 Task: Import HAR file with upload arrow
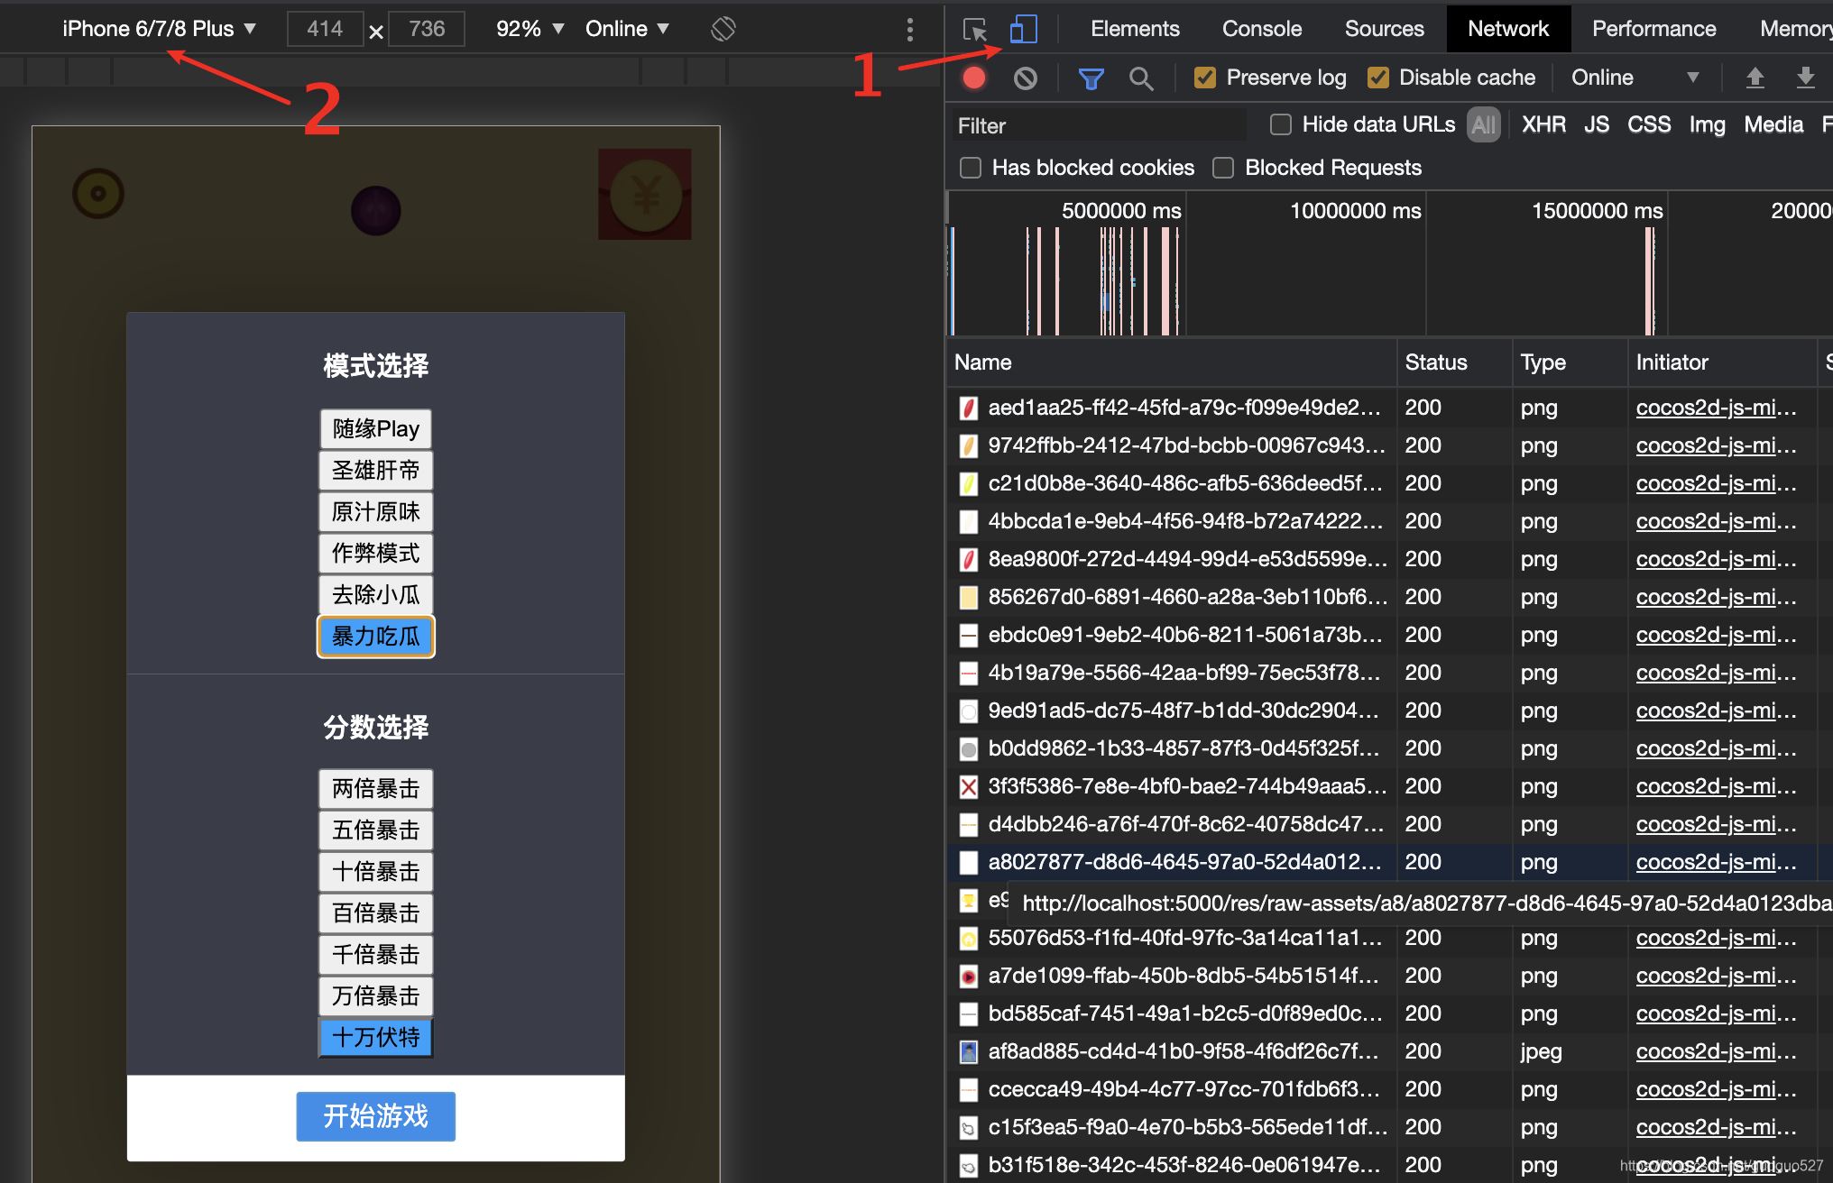point(1755,78)
